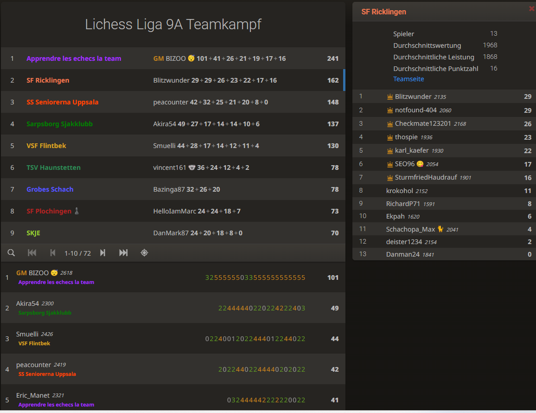
Task: Click the 1-10 / 72 page indicator
Action: 77,253
